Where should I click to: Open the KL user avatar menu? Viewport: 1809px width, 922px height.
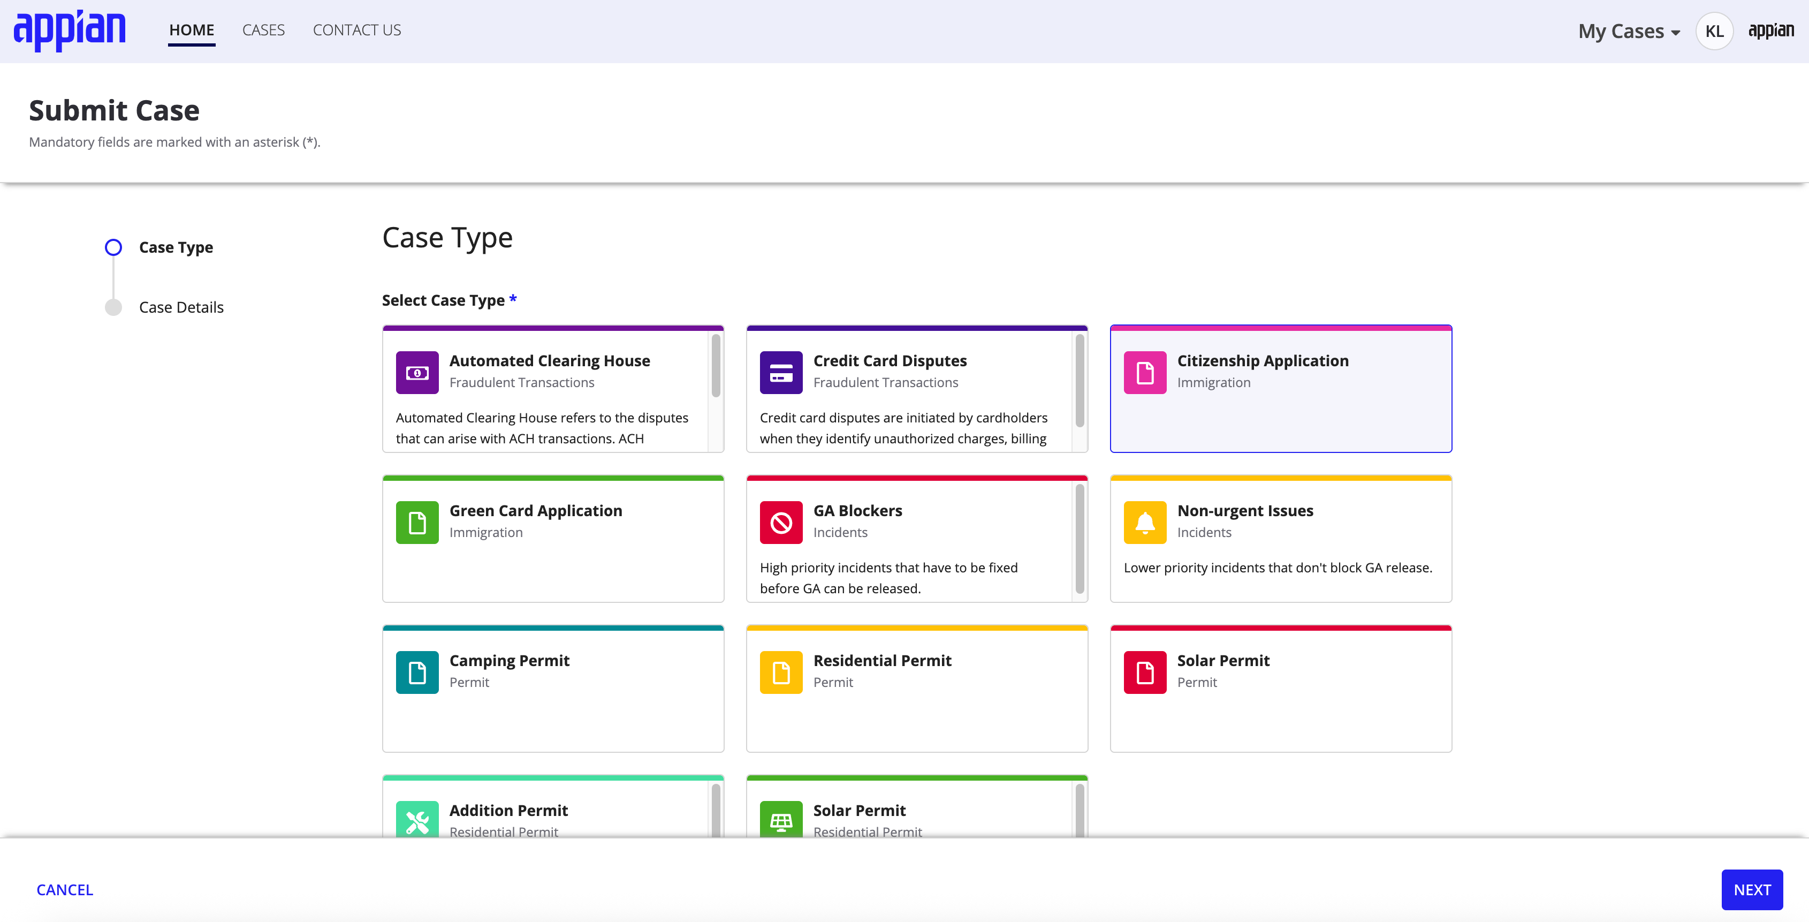(x=1714, y=31)
